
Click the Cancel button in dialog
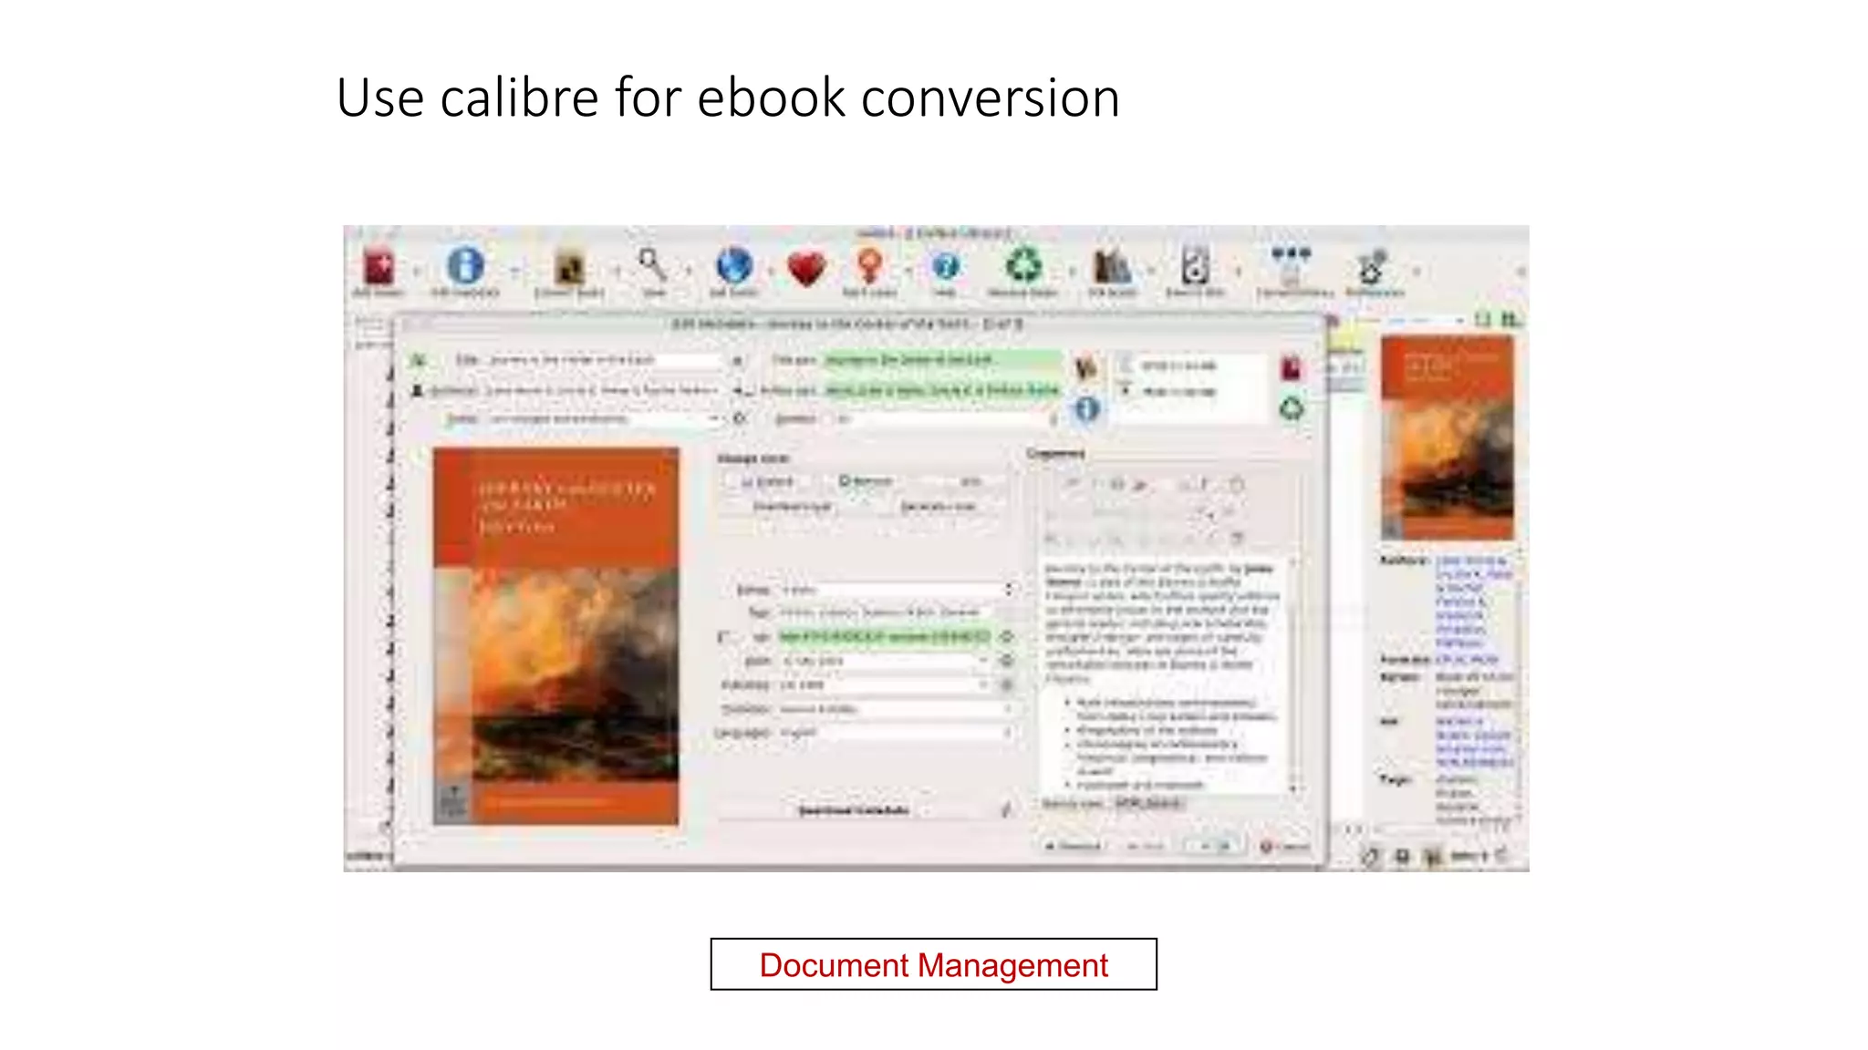click(1285, 847)
